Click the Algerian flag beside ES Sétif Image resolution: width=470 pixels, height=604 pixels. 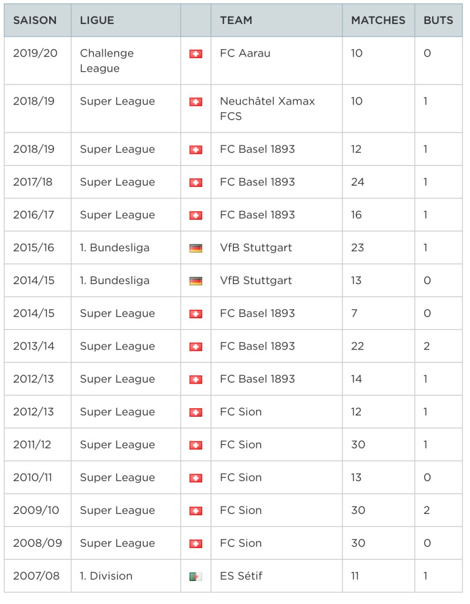coord(196,577)
